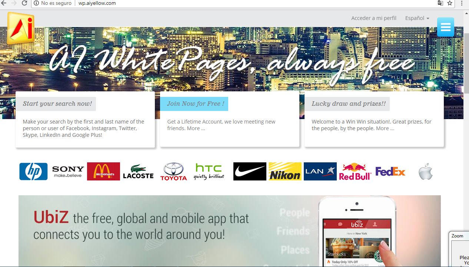
Task: Click the 'Get a Lifetime Account' text
Action: [221, 125]
